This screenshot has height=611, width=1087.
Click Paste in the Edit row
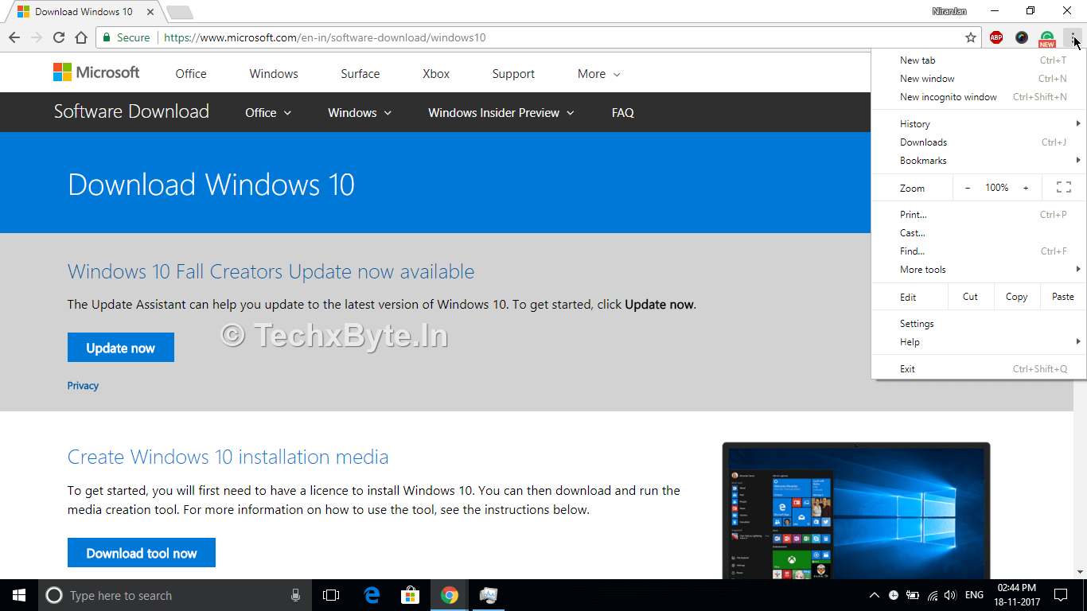click(x=1063, y=297)
